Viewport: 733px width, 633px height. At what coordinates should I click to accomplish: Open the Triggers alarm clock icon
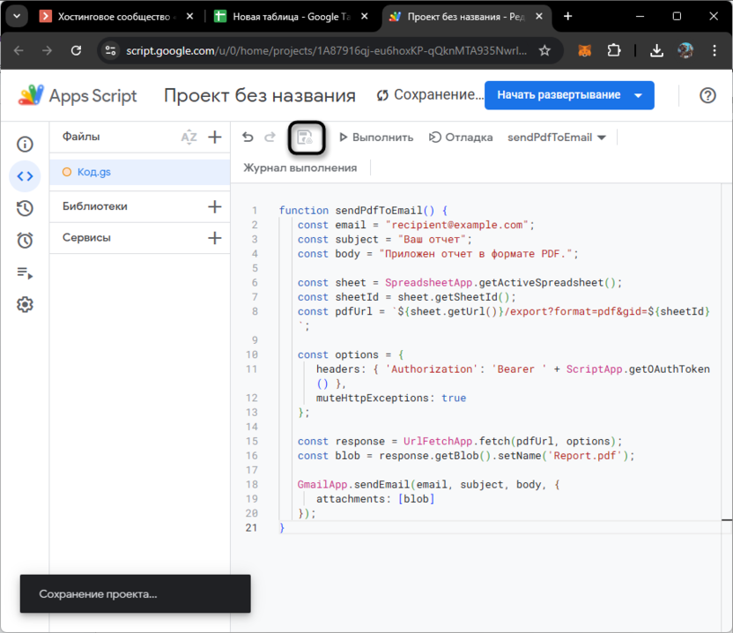(25, 240)
